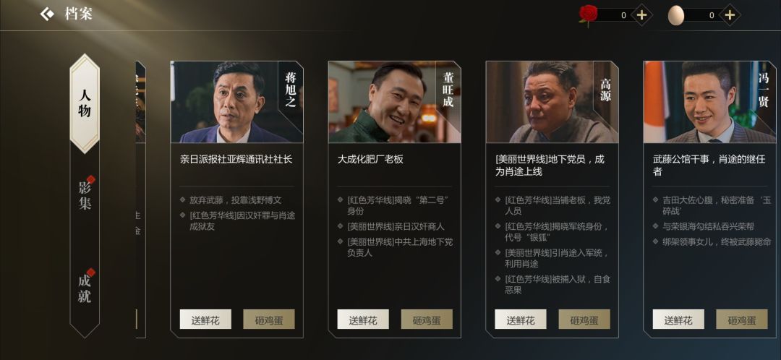The width and height of the screenshot is (781, 360).
Task: Send flowers to 冯一贤
Action: click(678, 320)
